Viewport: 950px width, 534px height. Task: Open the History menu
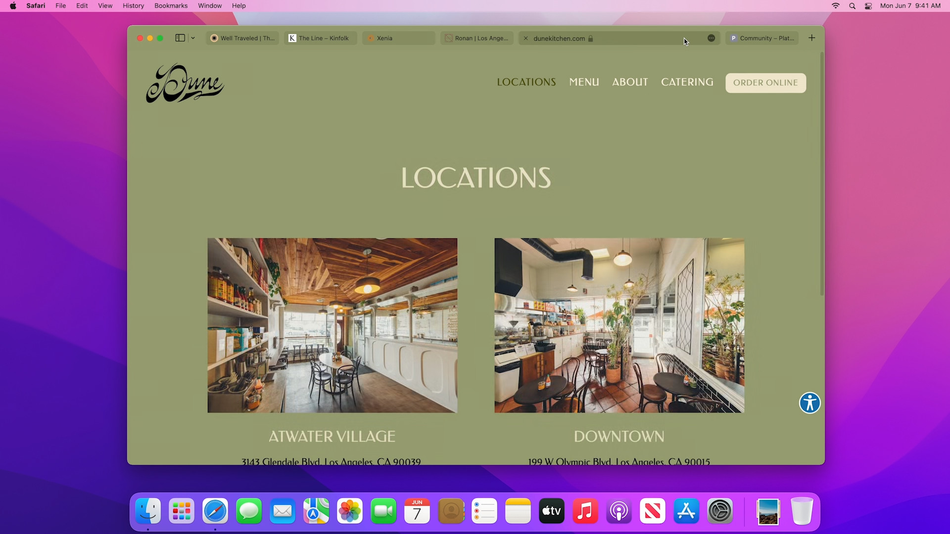[133, 5]
